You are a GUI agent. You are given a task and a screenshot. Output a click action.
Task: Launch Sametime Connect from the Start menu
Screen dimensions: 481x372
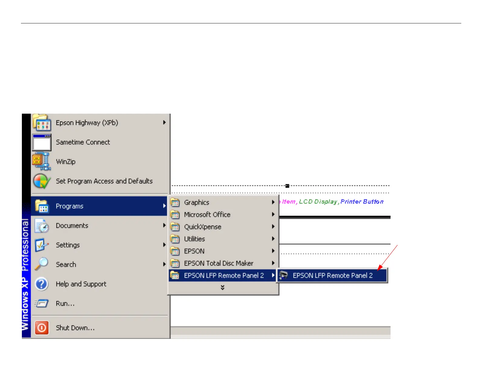click(99, 142)
